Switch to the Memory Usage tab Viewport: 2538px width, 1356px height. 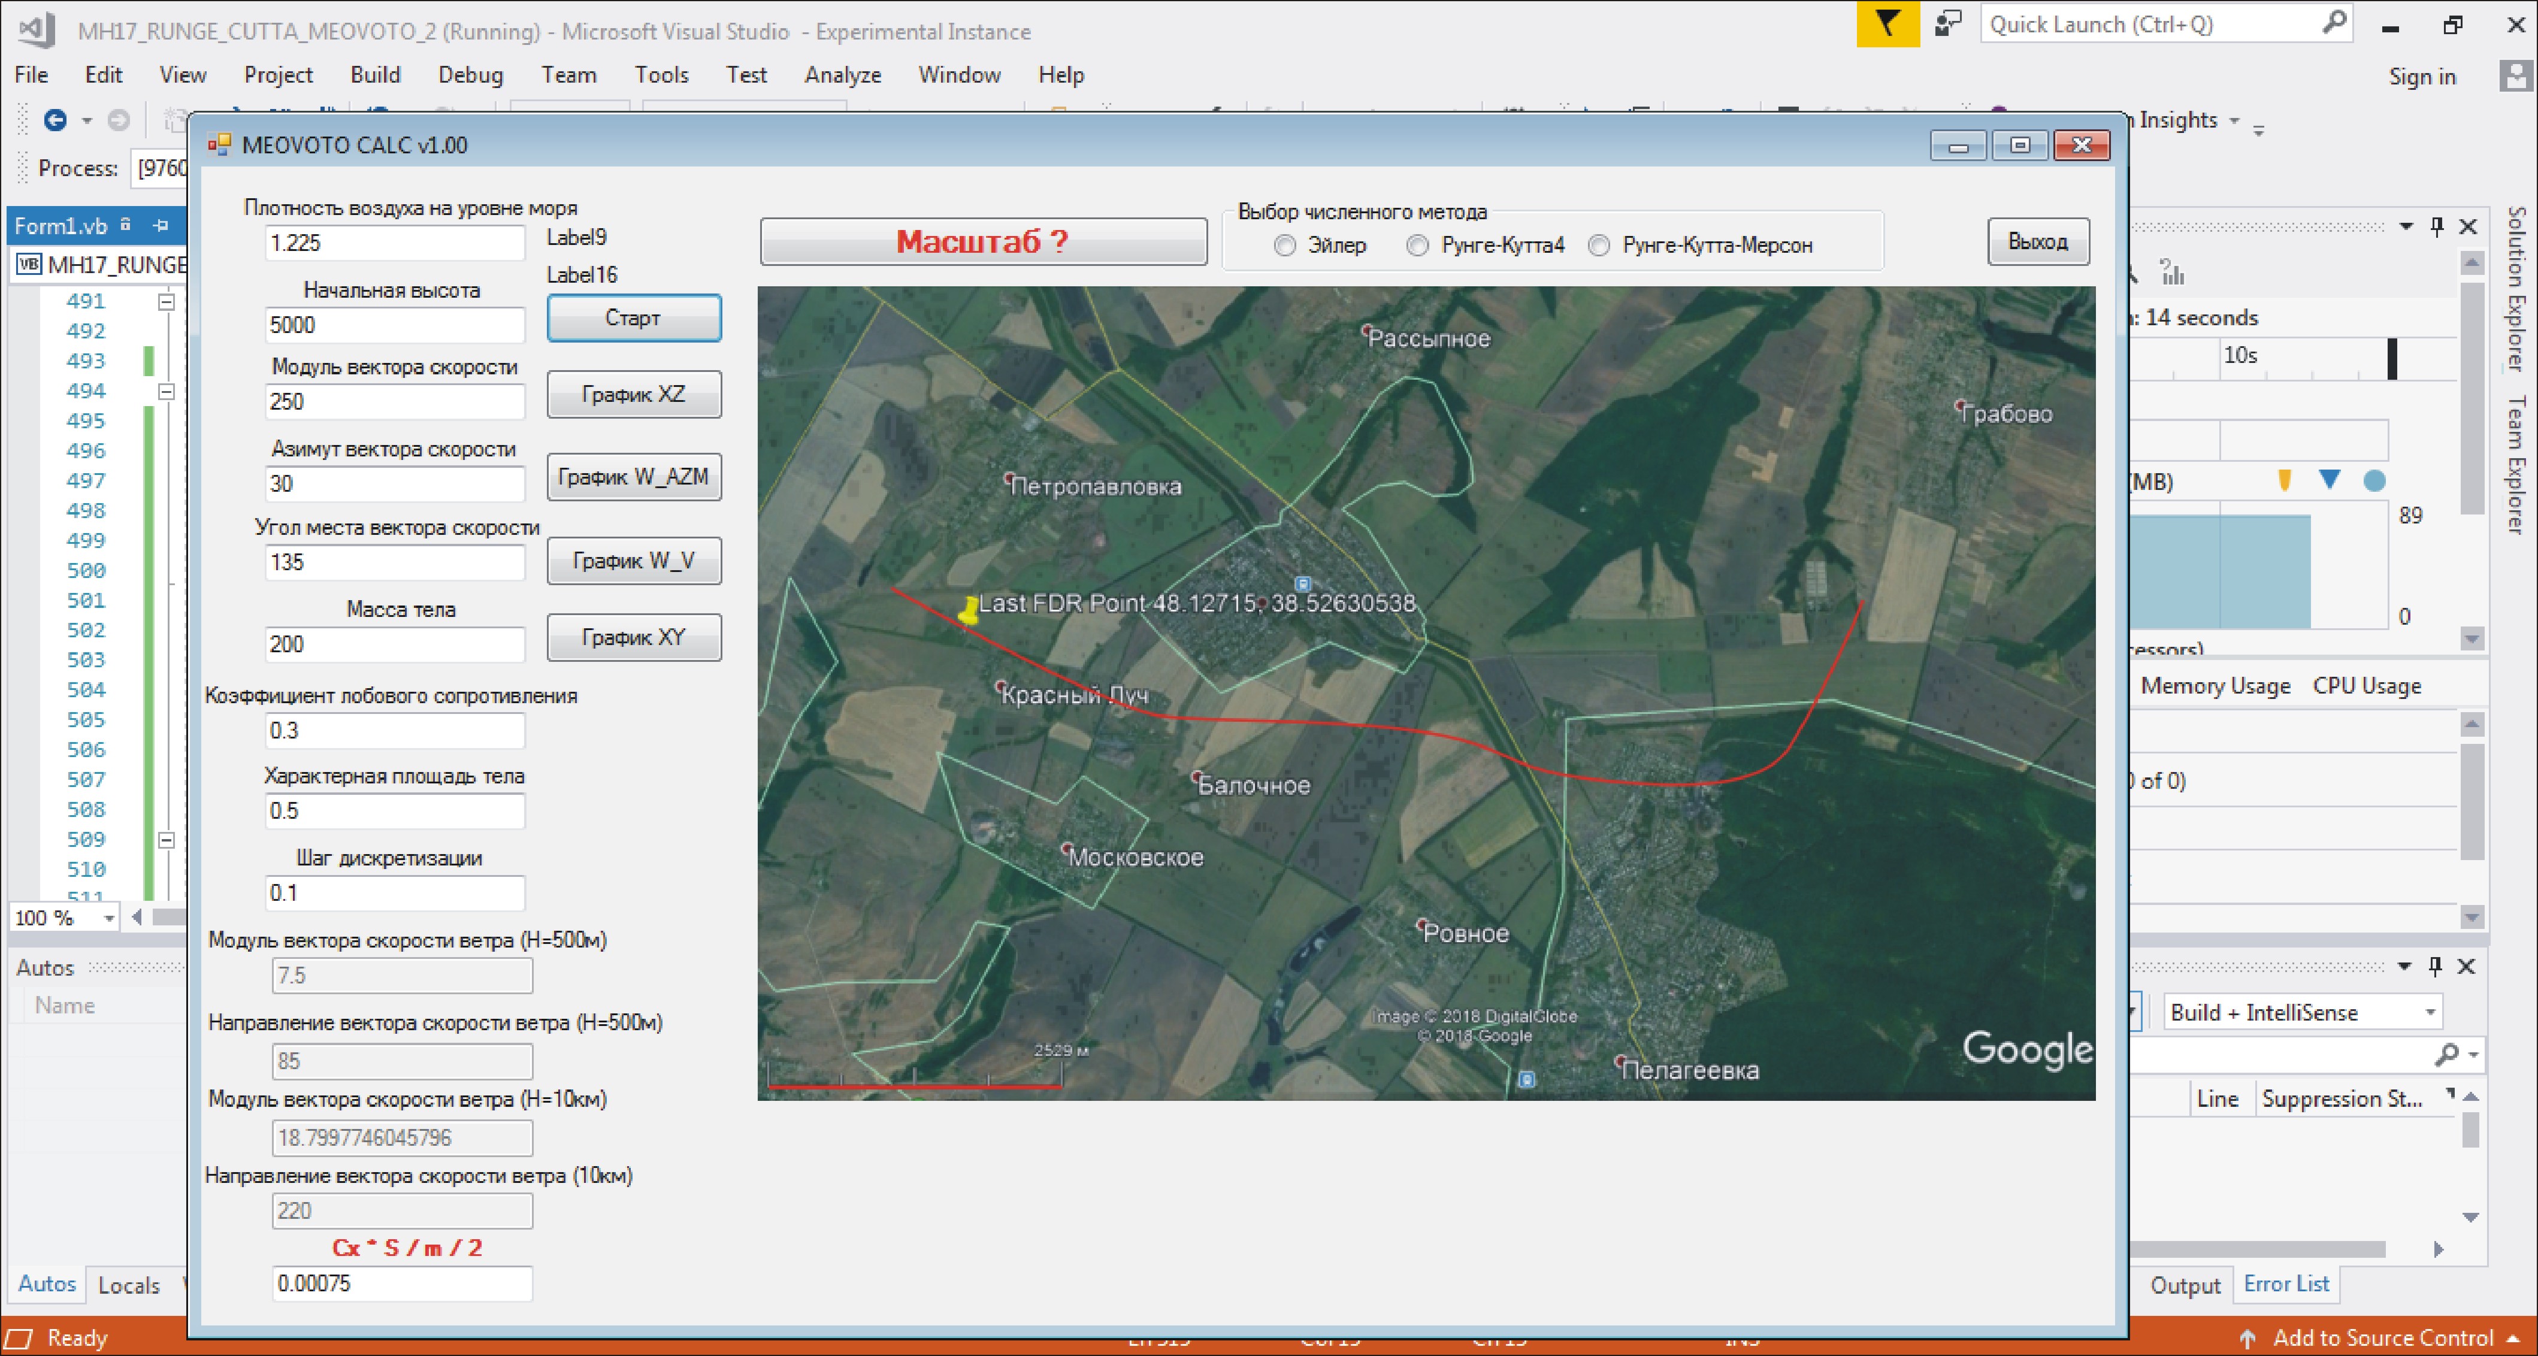point(2215,686)
